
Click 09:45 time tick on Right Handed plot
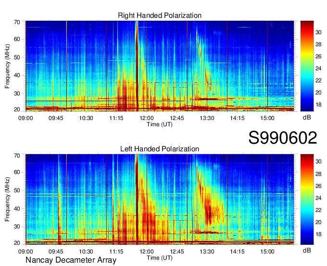[56, 118]
